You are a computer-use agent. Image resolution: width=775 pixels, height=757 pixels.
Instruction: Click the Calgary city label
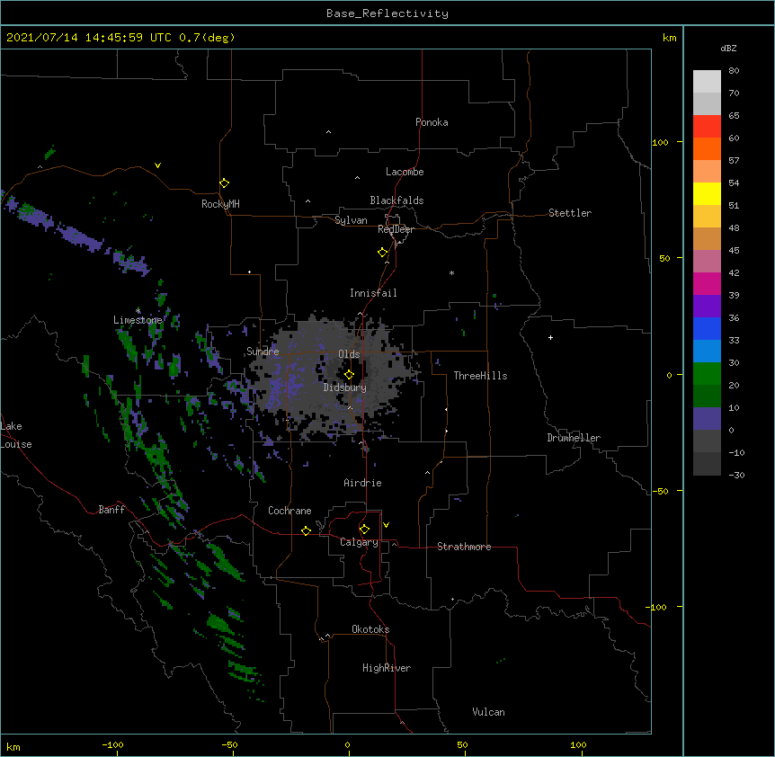pos(359,542)
